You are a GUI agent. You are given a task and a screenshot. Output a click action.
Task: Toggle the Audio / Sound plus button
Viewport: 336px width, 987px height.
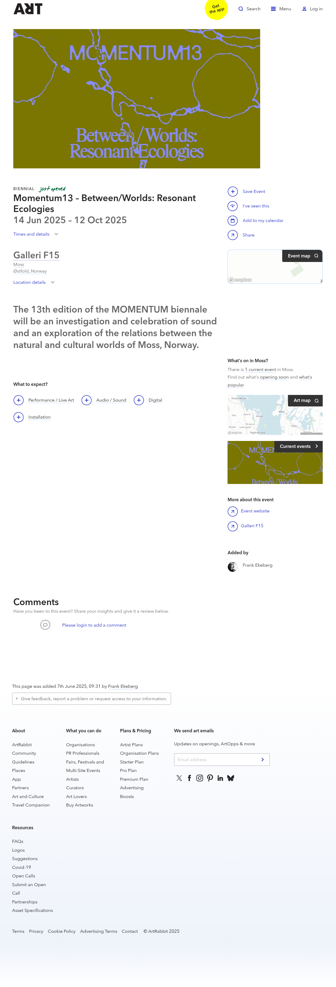86,400
